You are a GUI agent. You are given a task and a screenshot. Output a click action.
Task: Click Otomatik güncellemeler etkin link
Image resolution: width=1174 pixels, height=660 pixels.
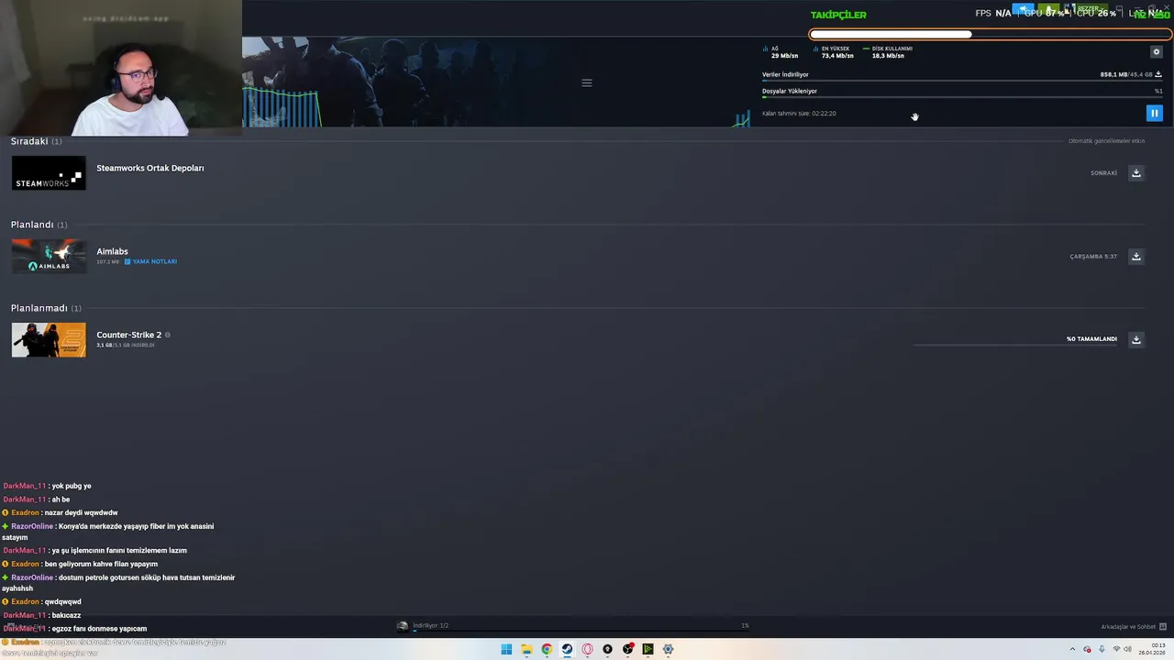coord(1106,141)
